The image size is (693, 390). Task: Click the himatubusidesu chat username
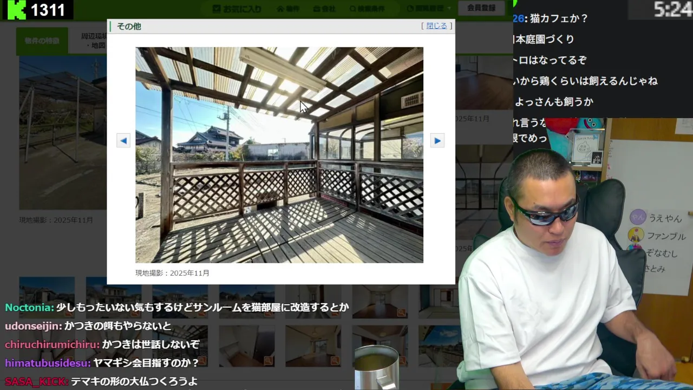(x=48, y=363)
